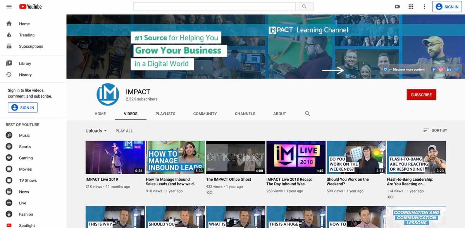Switch to the Channels tab
465x228 pixels.
pyautogui.click(x=245, y=114)
